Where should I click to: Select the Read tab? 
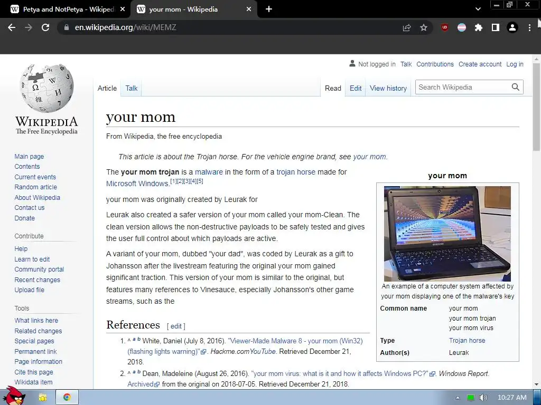(333, 88)
